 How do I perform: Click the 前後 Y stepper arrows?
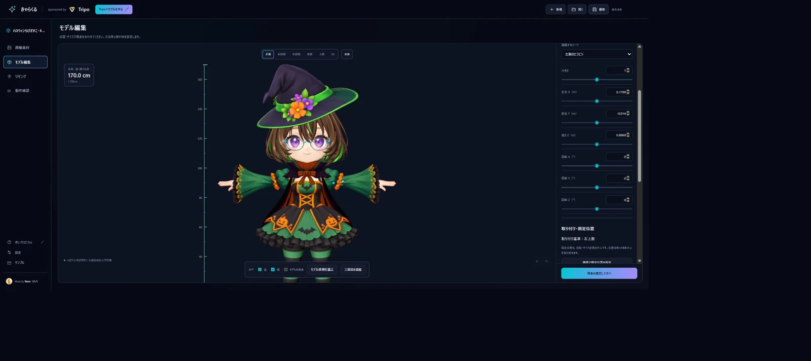(x=628, y=114)
